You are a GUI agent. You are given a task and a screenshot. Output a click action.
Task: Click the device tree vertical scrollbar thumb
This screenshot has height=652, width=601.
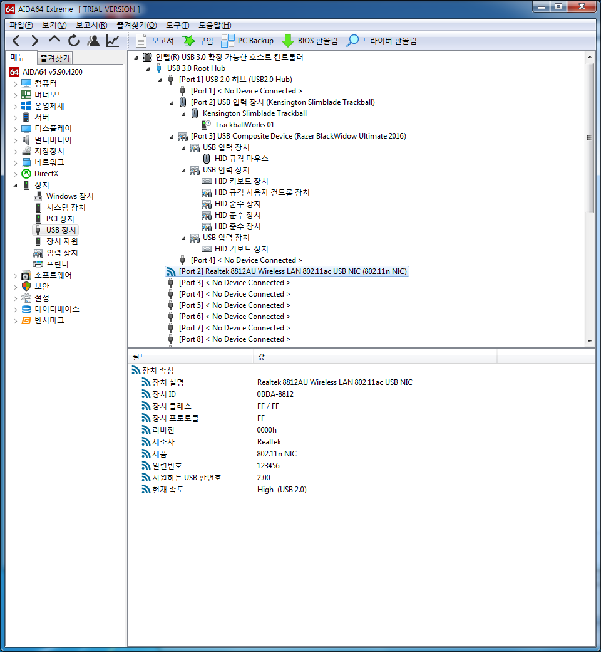[x=589, y=138]
